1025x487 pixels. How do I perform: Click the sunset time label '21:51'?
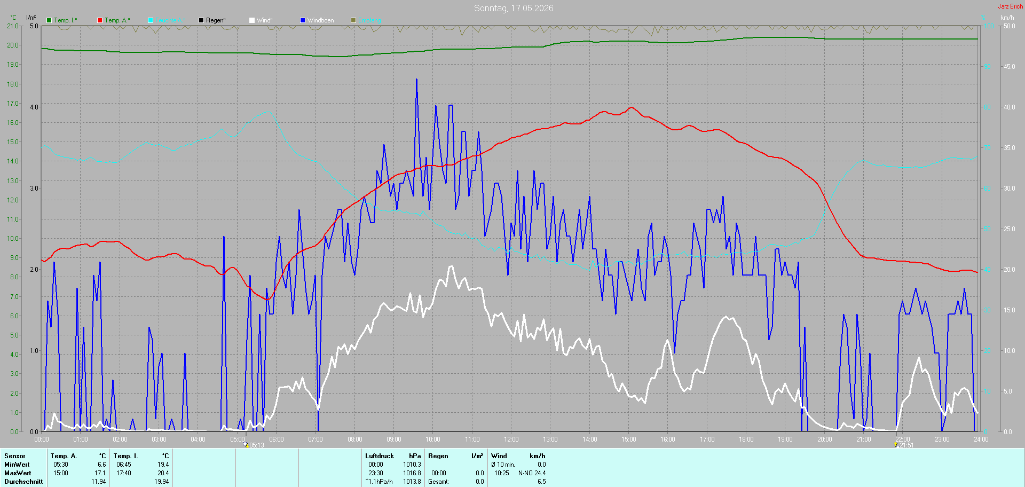(x=906, y=445)
